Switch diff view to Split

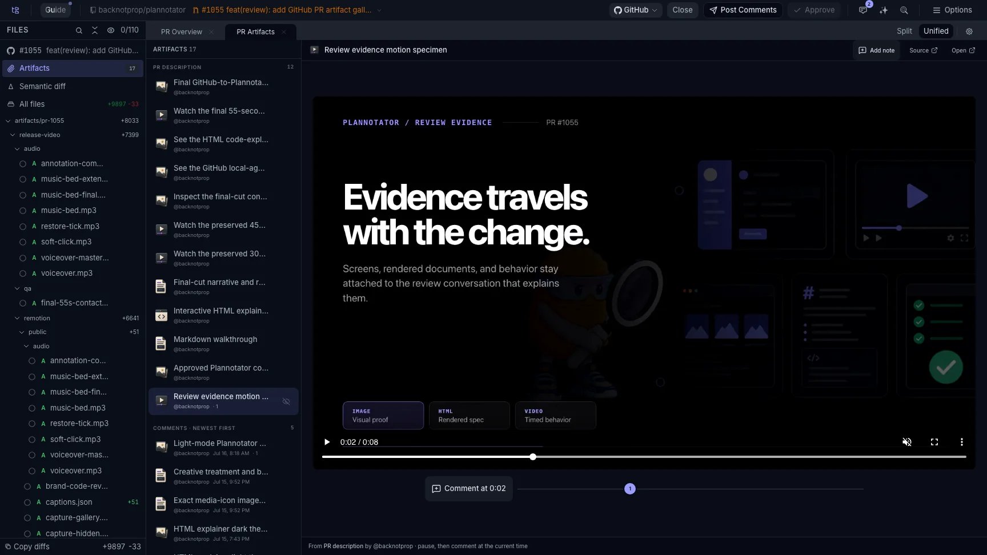pyautogui.click(x=904, y=31)
